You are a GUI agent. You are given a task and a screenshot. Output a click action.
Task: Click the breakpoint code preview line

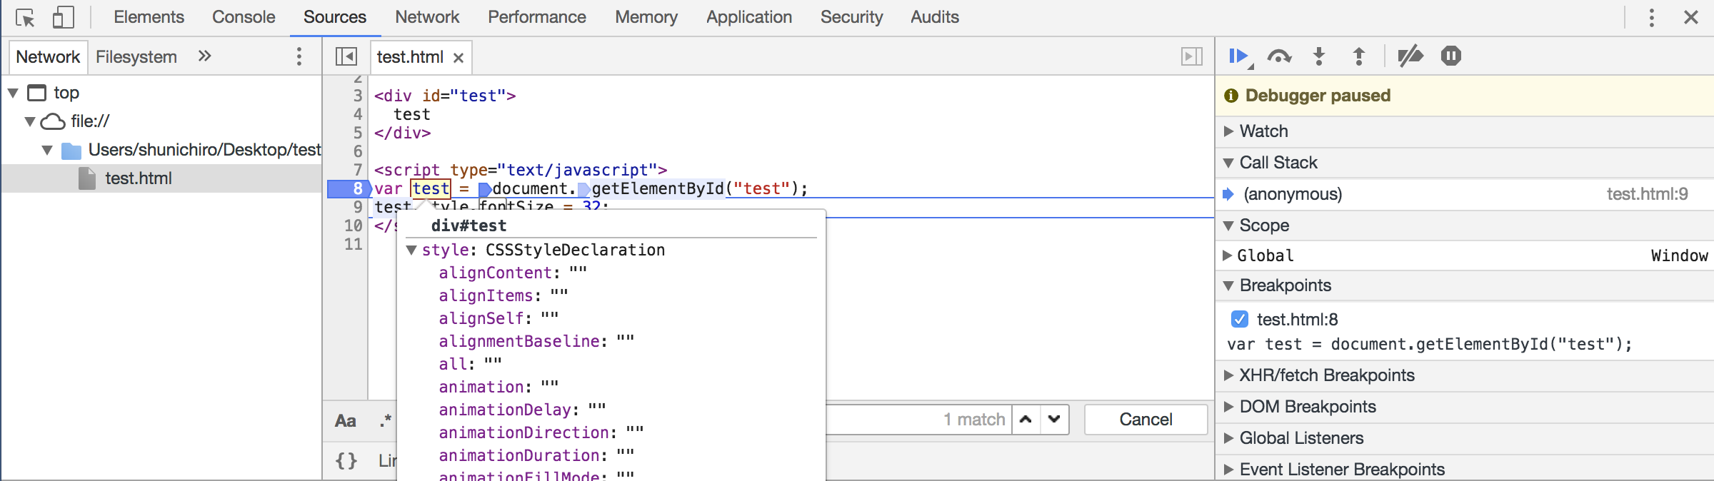[x=1430, y=344]
